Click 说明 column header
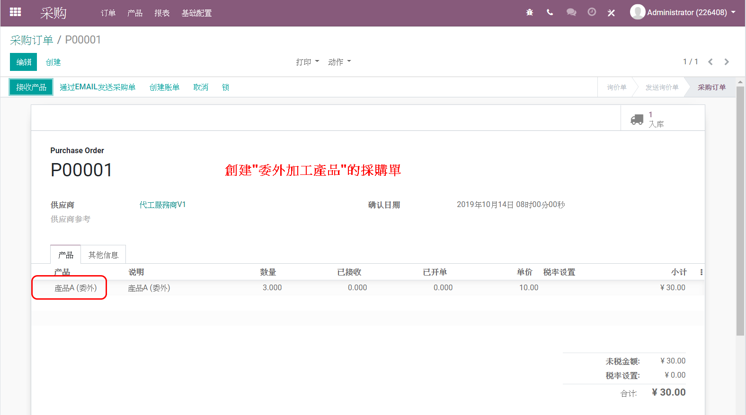The width and height of the screenshot is (746, 415). [136, 272]
